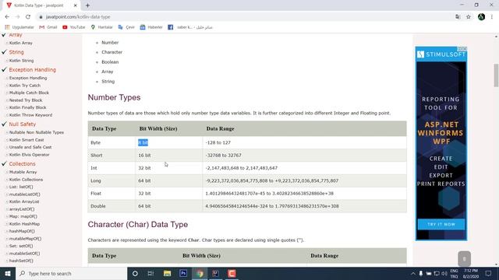
Task: Open the YouTube bookmark
Action: click(x=74, y=27)
